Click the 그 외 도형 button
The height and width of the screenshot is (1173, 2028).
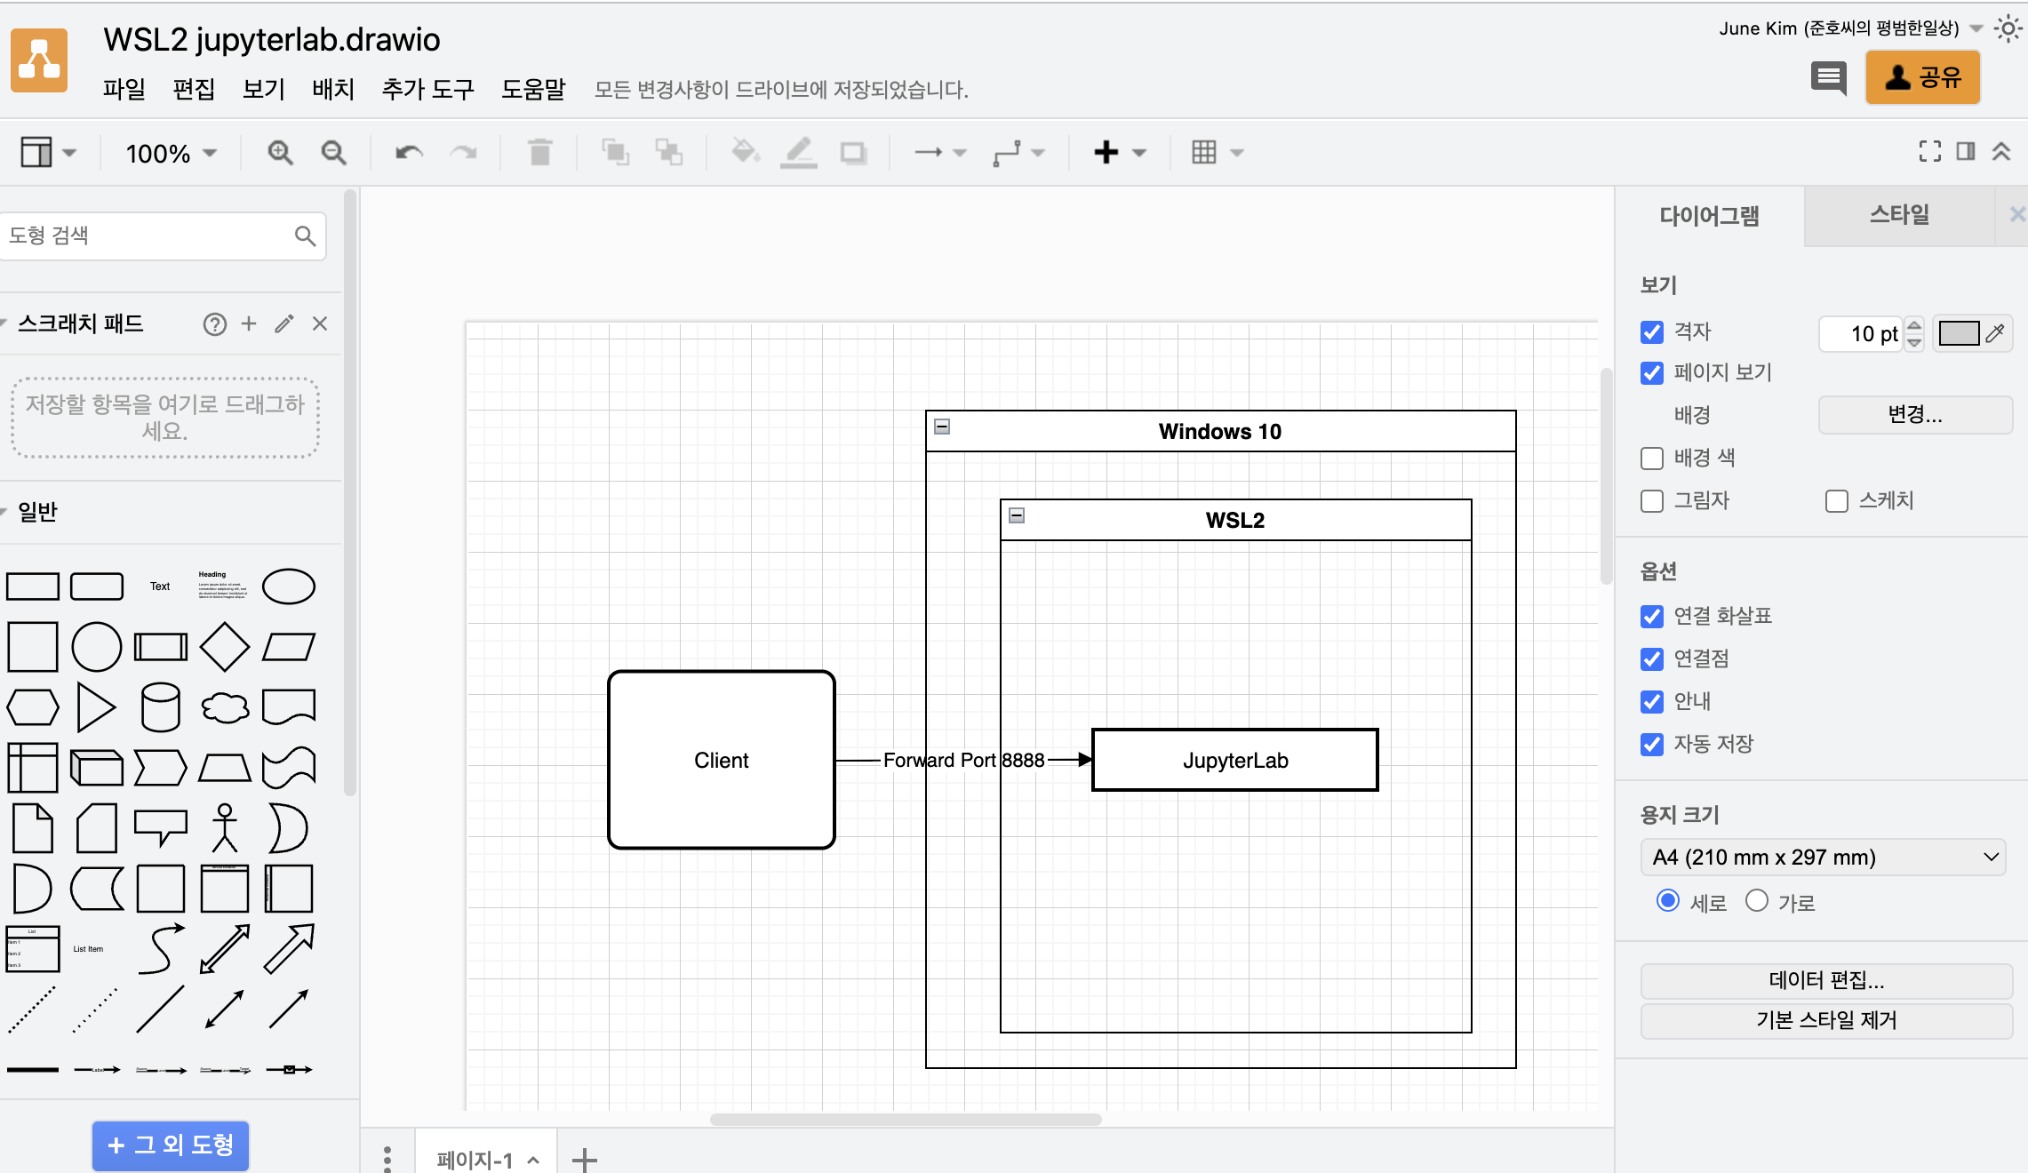[171, 1145]
